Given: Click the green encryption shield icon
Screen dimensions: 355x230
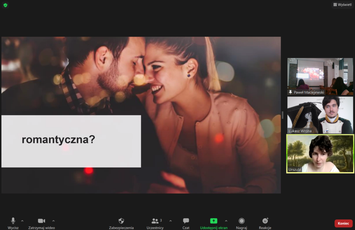Looking at the screenshot, I should [x=5, y=5].
